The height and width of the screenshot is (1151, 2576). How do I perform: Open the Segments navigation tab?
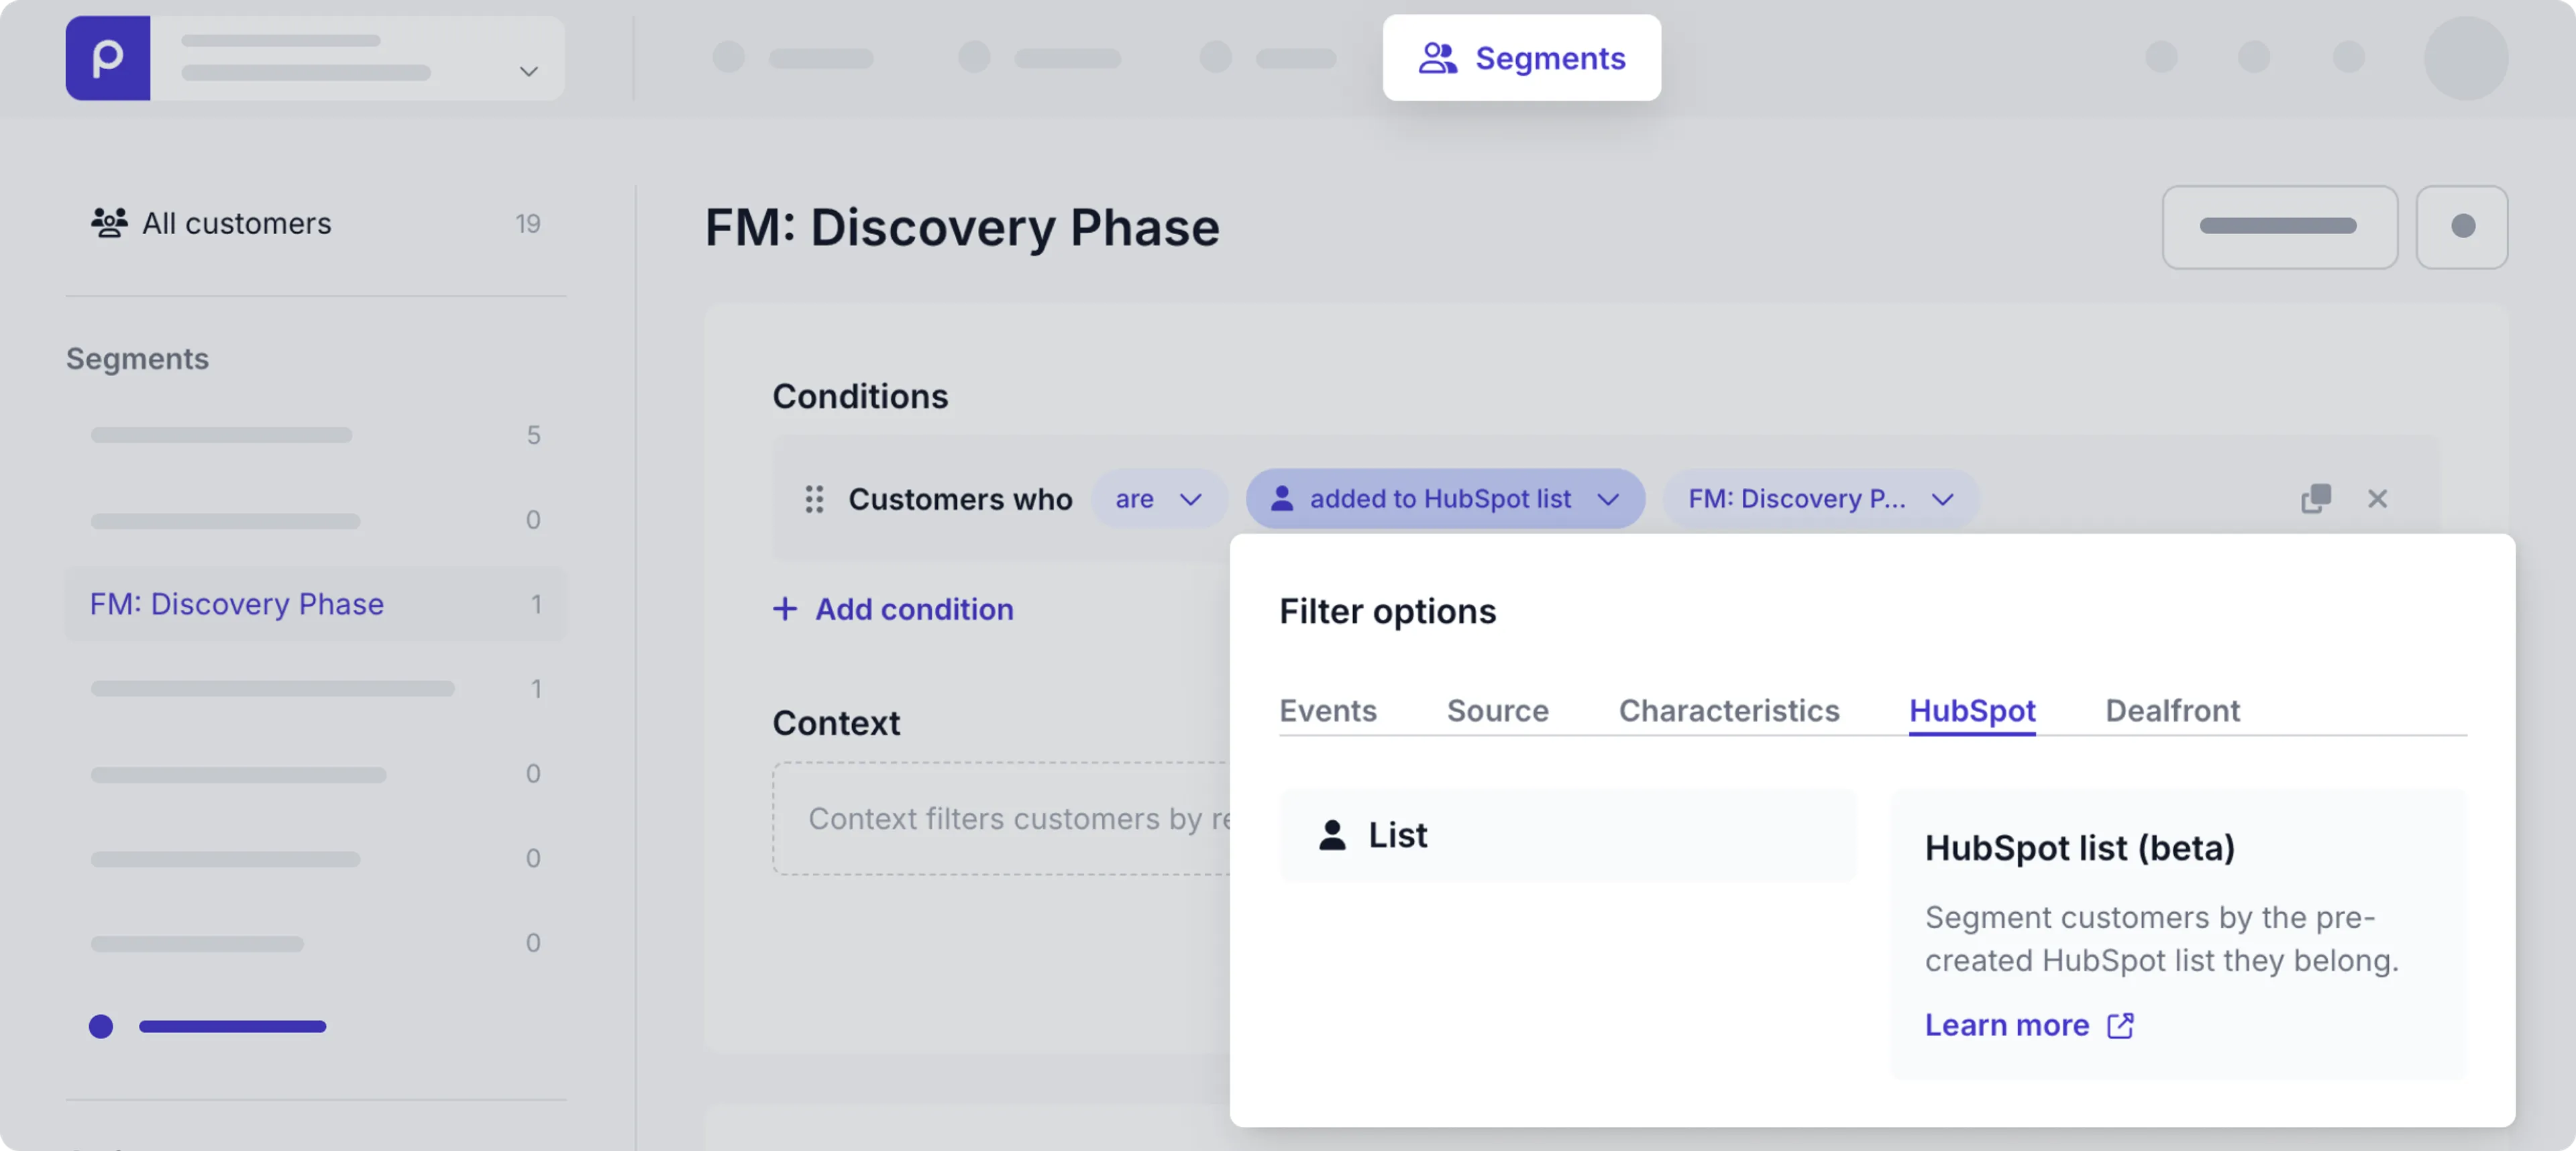(x=1521, y=58)
